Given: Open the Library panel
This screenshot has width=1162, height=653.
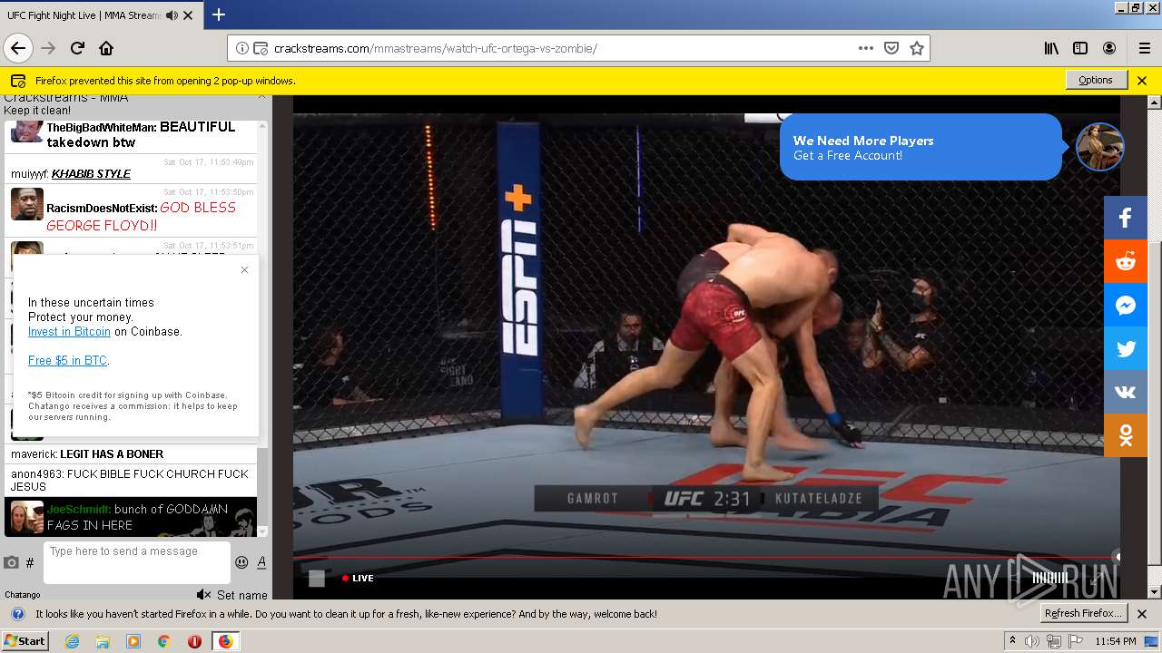Looking at the screenshot, I should coord(1051,48).
